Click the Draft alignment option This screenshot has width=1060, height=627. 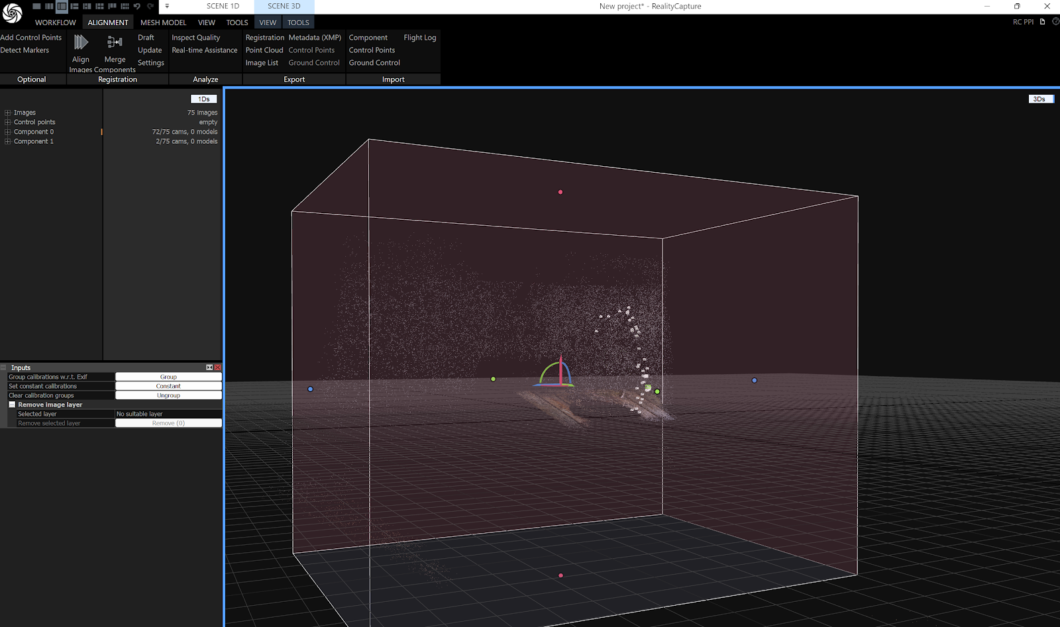point(146,38)
